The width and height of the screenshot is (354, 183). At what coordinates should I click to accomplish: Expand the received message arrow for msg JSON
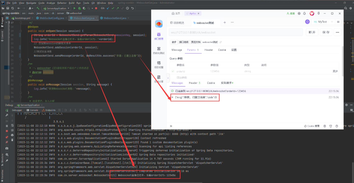coord(172,97)
